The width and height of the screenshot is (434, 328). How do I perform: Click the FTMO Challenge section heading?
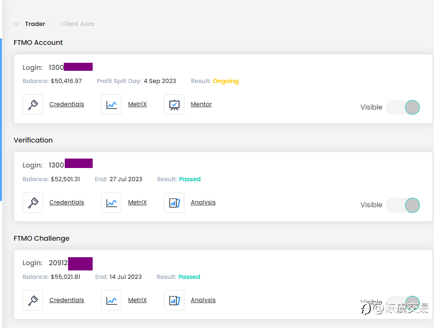click(x=42, y=238)
